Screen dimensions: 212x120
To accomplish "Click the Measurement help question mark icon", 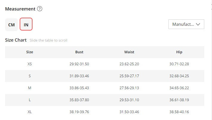I will (40, 9).
